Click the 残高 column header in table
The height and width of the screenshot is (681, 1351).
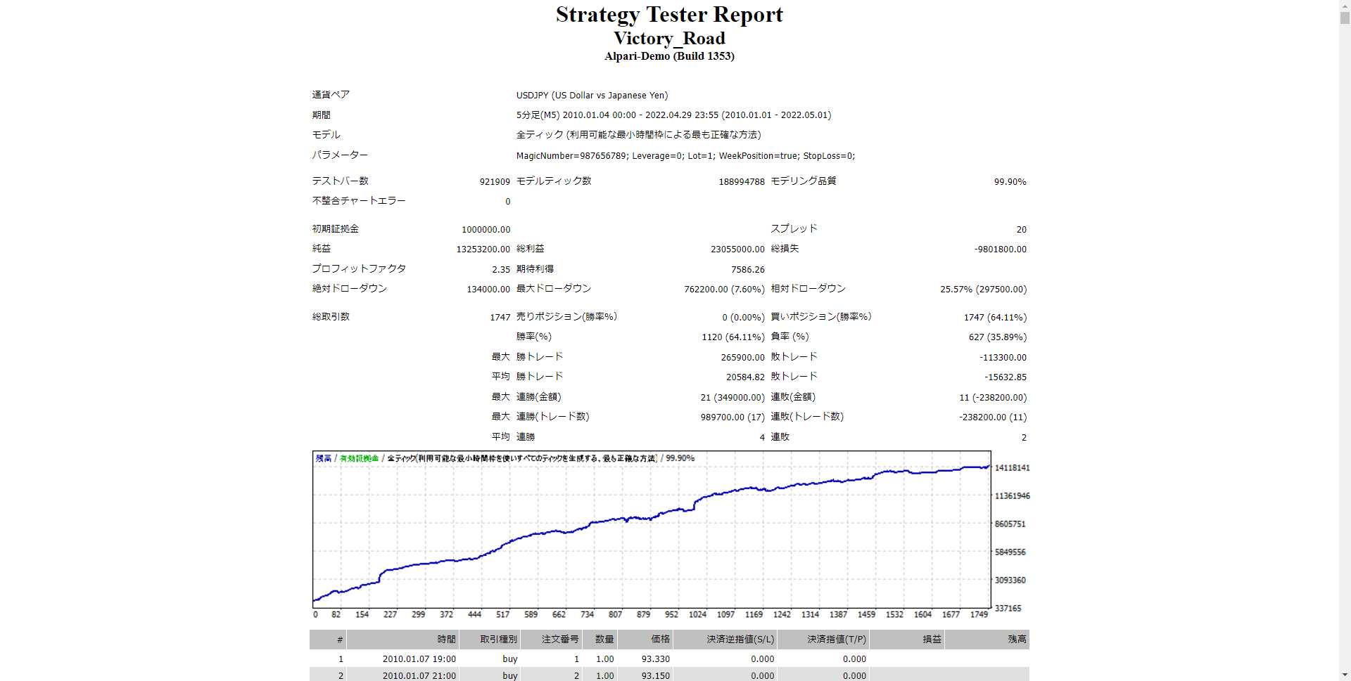pyautogui.click(x=1017, y=640)
